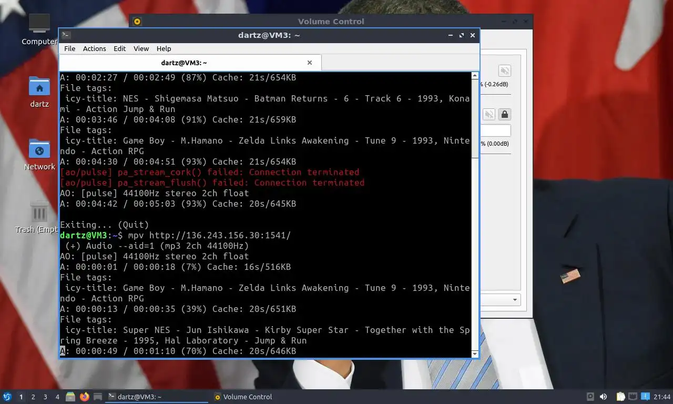Screen dimensions: 673x404
Task: Switch to workspace 2 in the pager
Action: coord(33,397)
